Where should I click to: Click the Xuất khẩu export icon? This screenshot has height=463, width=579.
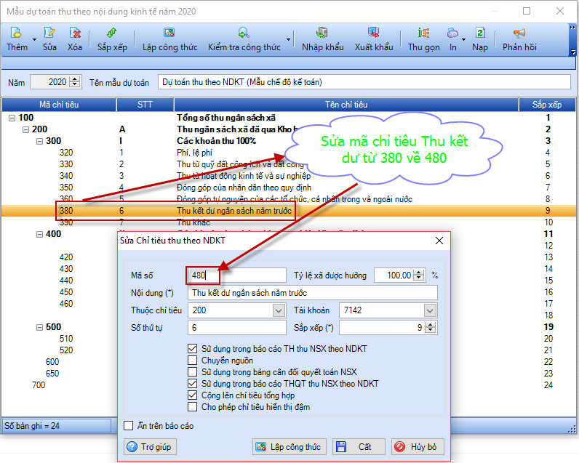[374, 33]
